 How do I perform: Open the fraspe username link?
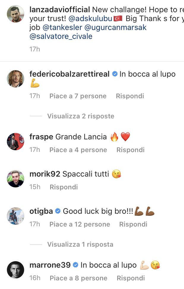41,137
